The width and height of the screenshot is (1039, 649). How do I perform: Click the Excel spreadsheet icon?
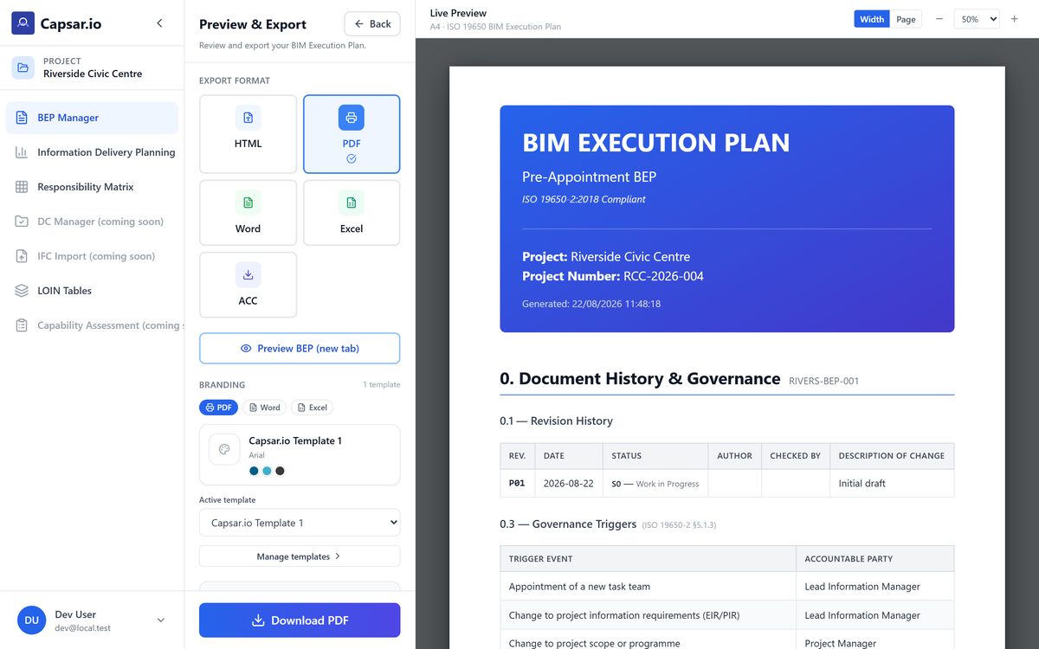[x=352, y=202]
